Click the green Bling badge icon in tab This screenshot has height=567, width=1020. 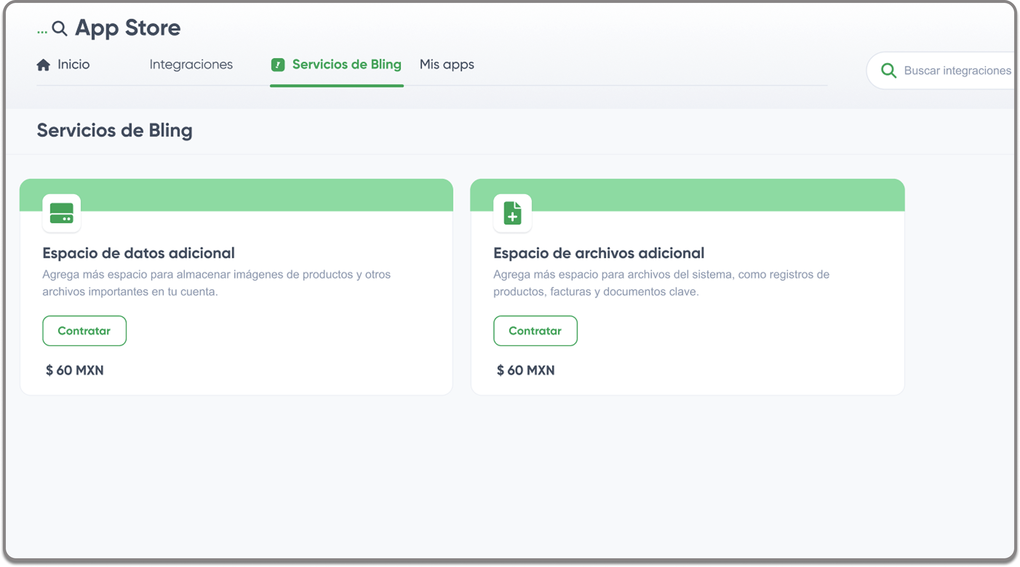point(278,64)
